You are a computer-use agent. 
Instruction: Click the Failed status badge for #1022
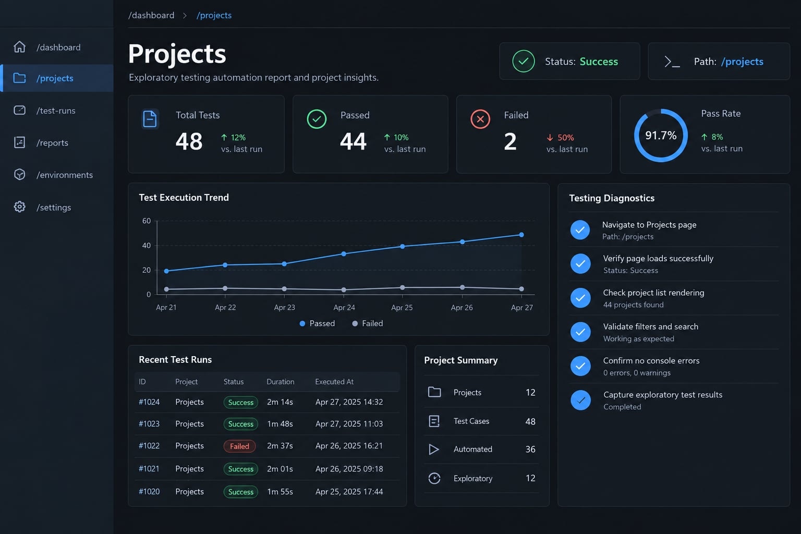pos(239,446)
